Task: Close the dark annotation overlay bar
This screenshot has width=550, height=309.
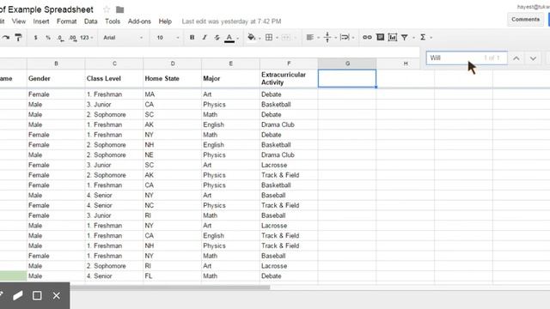Action: [56, 295]
